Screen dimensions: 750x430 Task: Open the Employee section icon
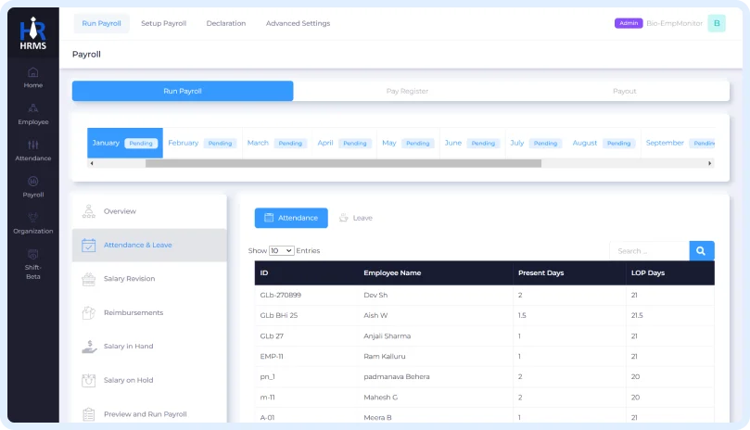pyautogui.click(x=33, y=108)
